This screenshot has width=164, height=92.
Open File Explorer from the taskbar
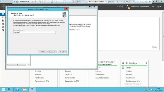25,90
